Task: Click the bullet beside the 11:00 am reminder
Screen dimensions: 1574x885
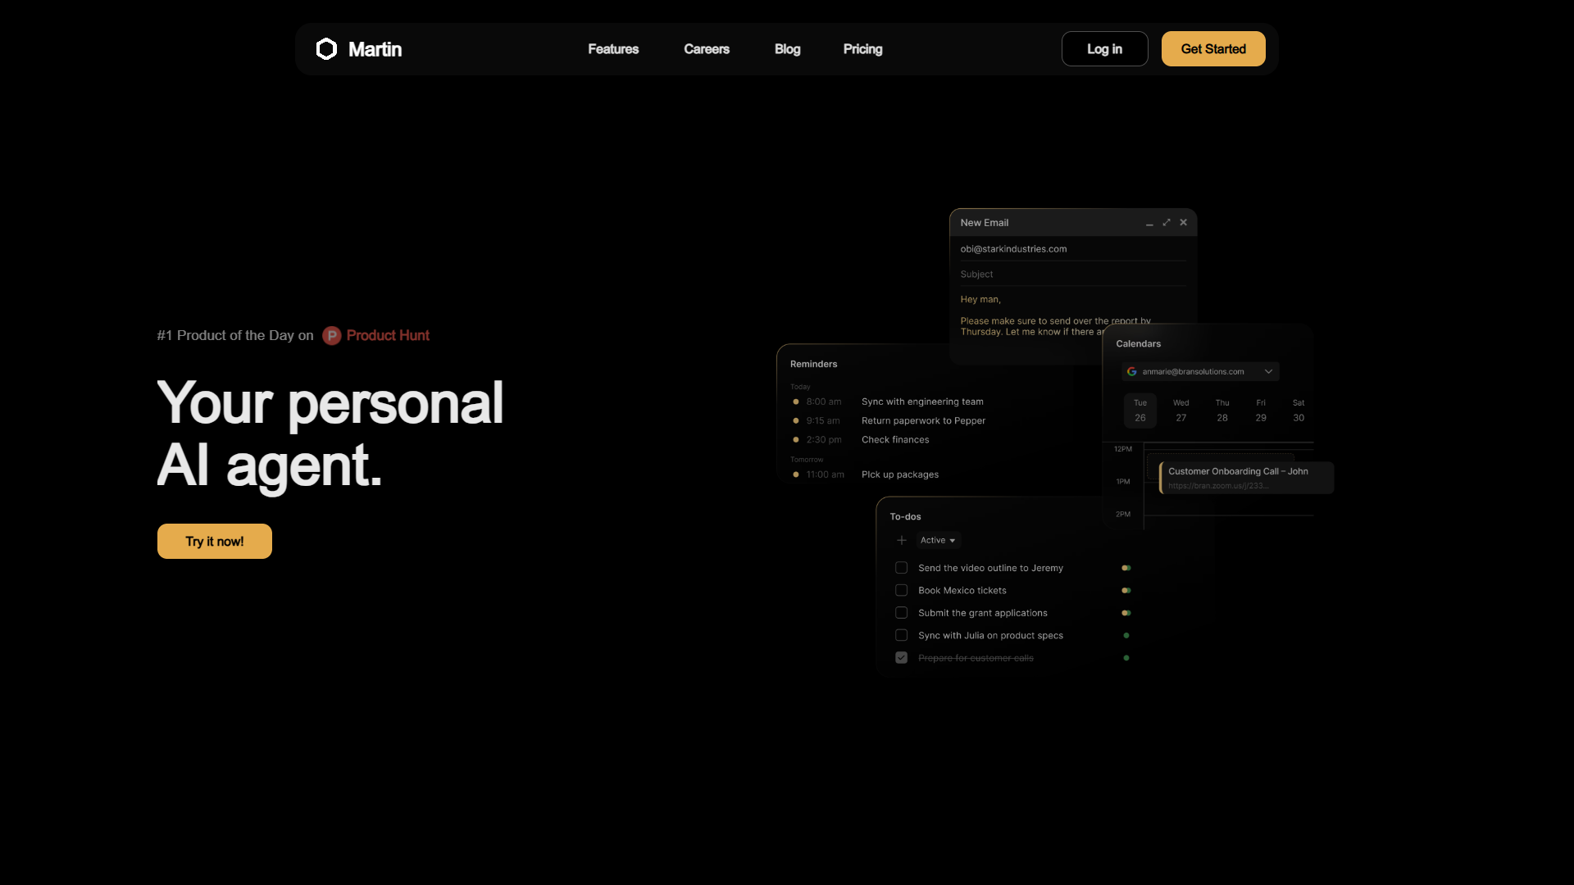Action: tap(796, 475)
